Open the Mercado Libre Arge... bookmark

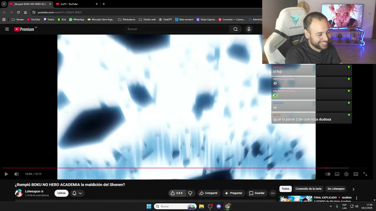(101, 20)
